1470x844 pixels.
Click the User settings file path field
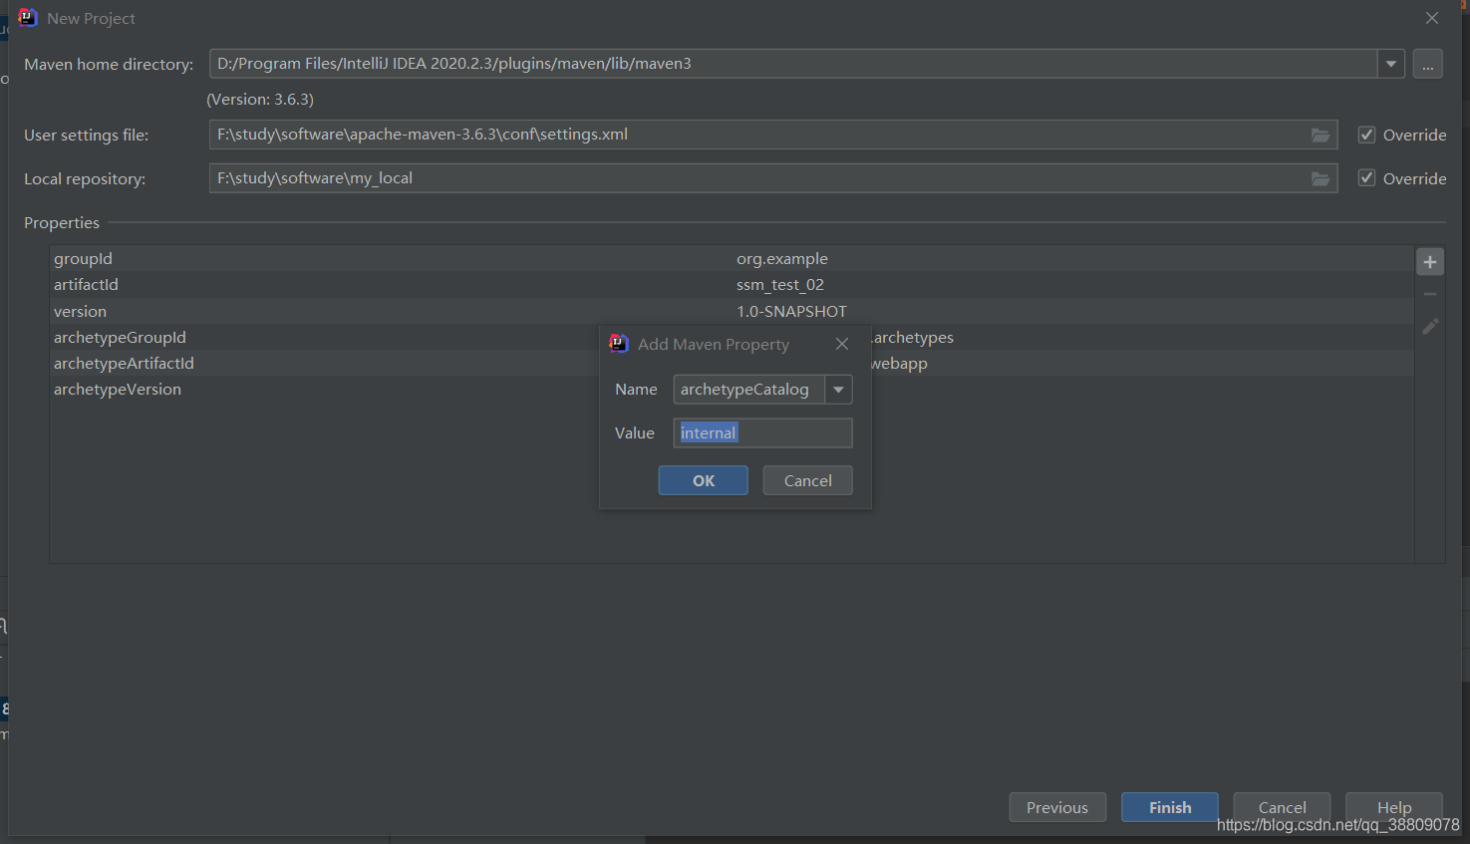773,135
